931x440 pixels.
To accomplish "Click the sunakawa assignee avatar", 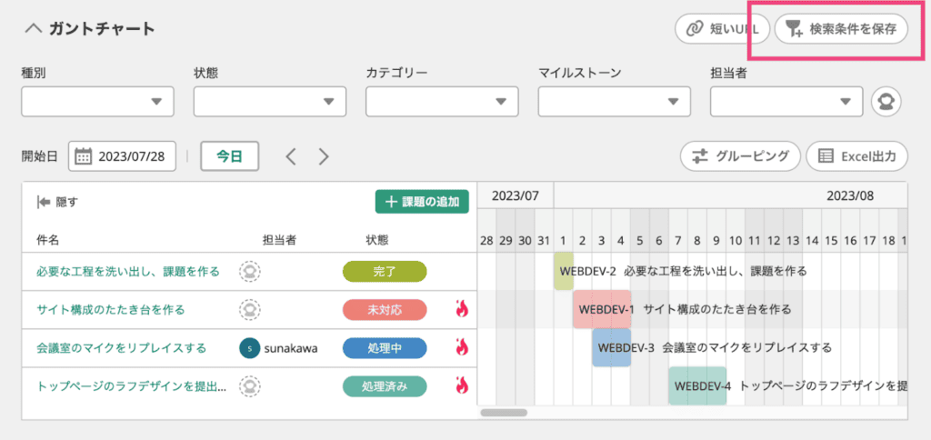I will pos(248,347).
